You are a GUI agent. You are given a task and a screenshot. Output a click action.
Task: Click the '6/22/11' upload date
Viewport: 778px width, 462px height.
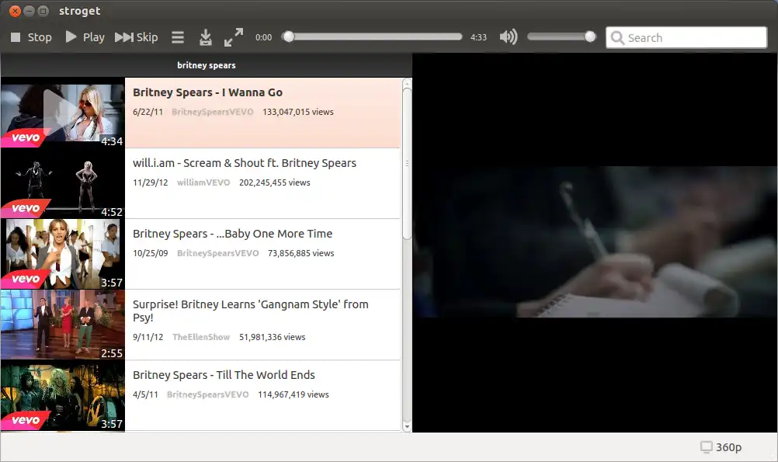pyautogui.click(x=148, y=112)
